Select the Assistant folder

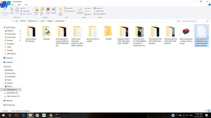point(46,33)
